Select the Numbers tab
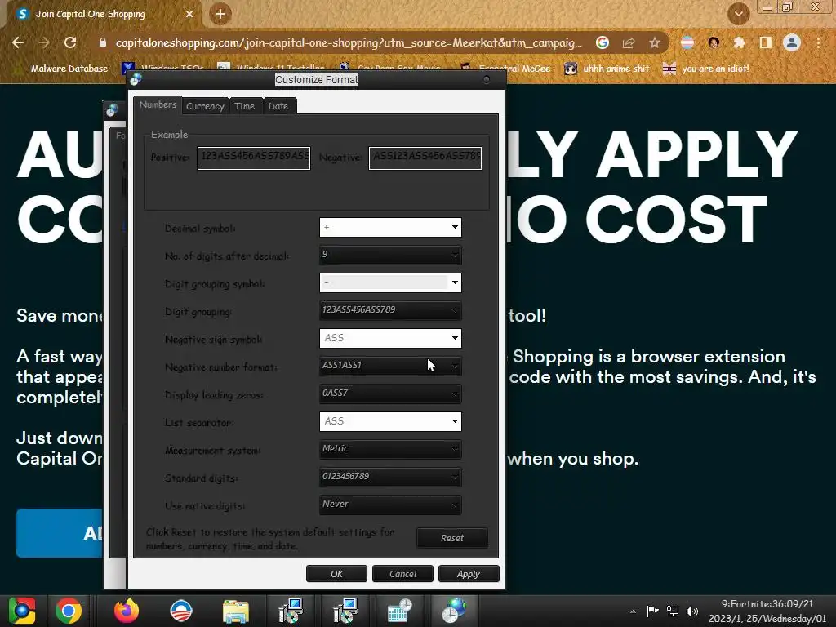Viewport: 836px width, 627px height. pos(158,104)
